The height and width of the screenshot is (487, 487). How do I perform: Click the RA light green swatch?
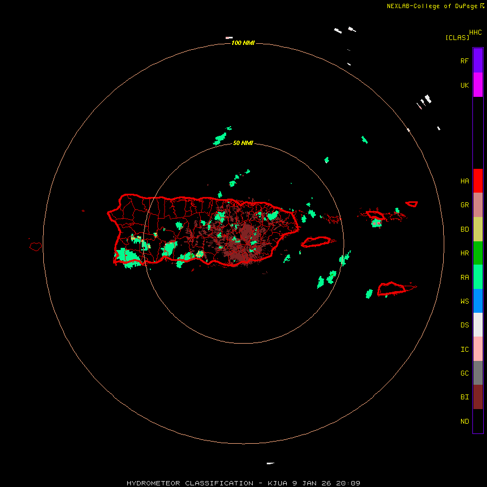click(478, 277)
